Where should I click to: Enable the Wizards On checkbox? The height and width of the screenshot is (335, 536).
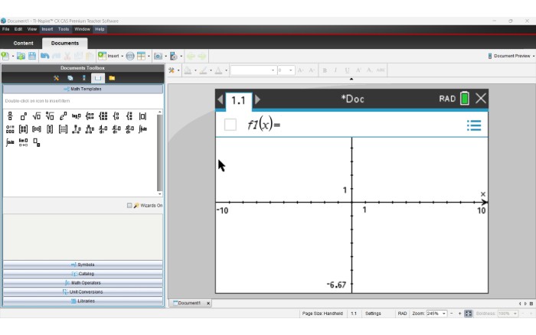[129, 206]
